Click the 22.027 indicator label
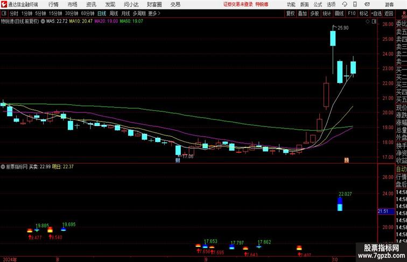The height and width of the screenshot is (262, 407). click(x=345, y=194)
